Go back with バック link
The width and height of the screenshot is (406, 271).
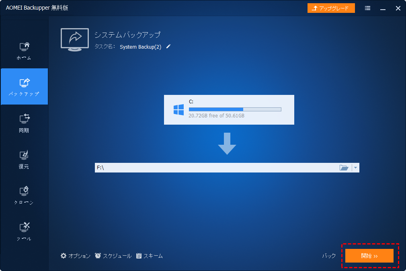(x=329, y=256)
